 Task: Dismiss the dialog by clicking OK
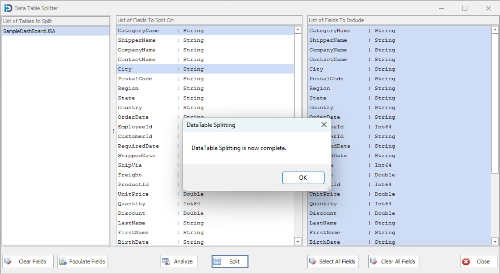[303, 178]
